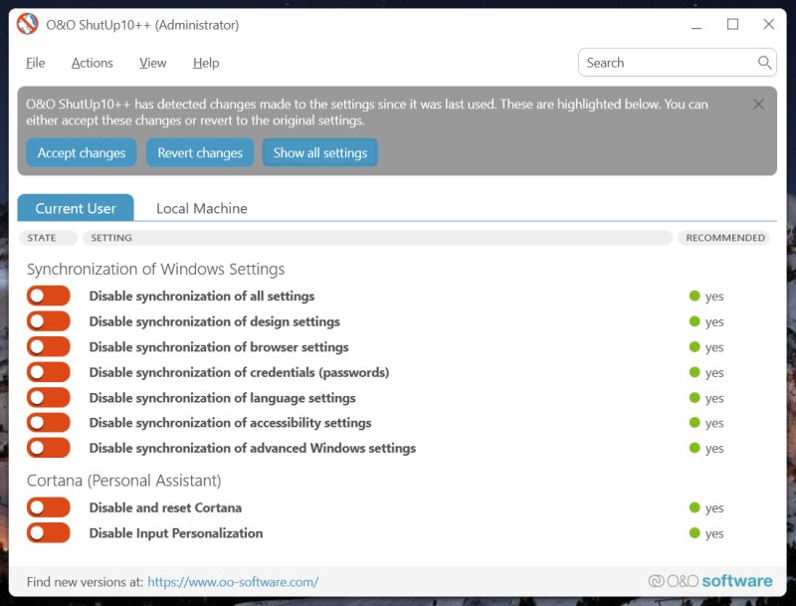The height and width of the screenshot is (606, 796).
Task: Click Revert changes button
Action: [200, 153]
